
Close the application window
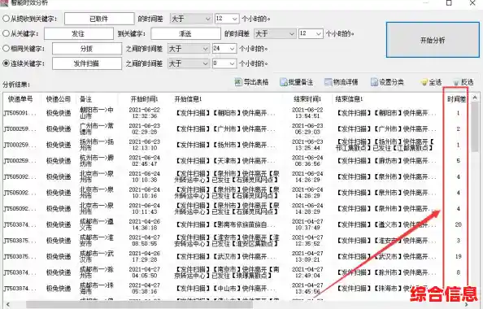[x=472, y=3]
